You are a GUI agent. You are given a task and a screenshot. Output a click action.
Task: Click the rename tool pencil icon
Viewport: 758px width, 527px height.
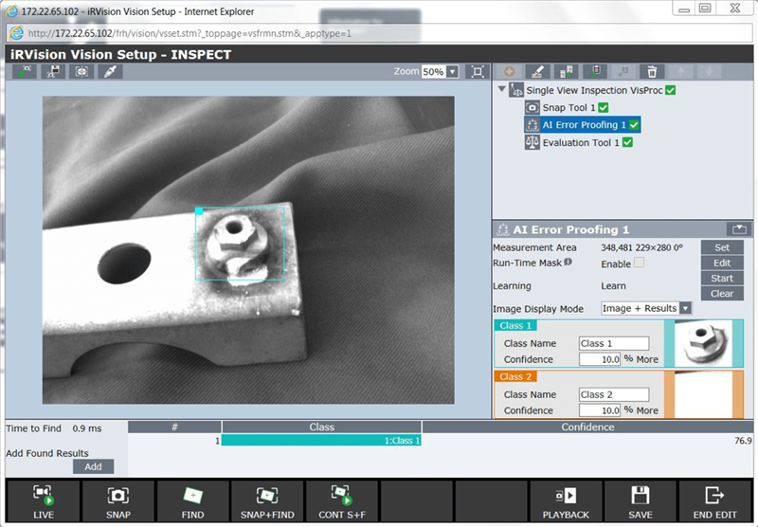point(537,71)
